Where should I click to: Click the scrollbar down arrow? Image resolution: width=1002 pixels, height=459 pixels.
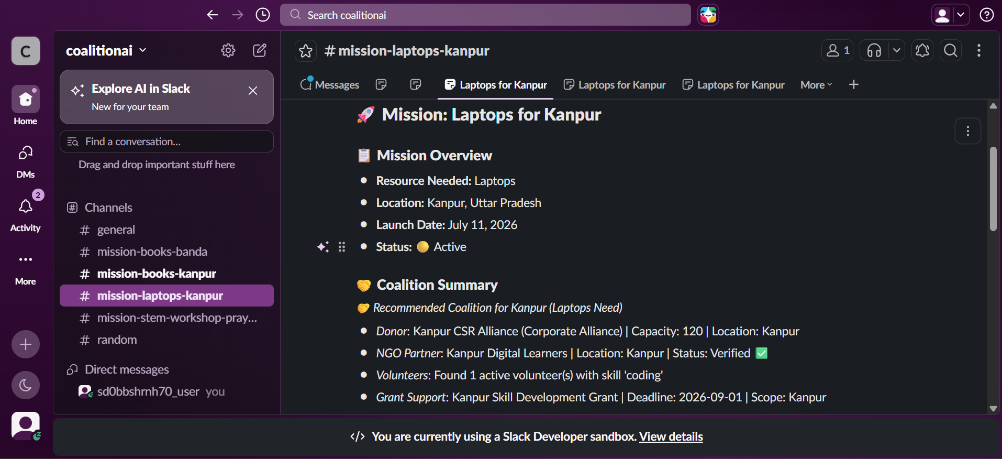click(x=993, y=409)
